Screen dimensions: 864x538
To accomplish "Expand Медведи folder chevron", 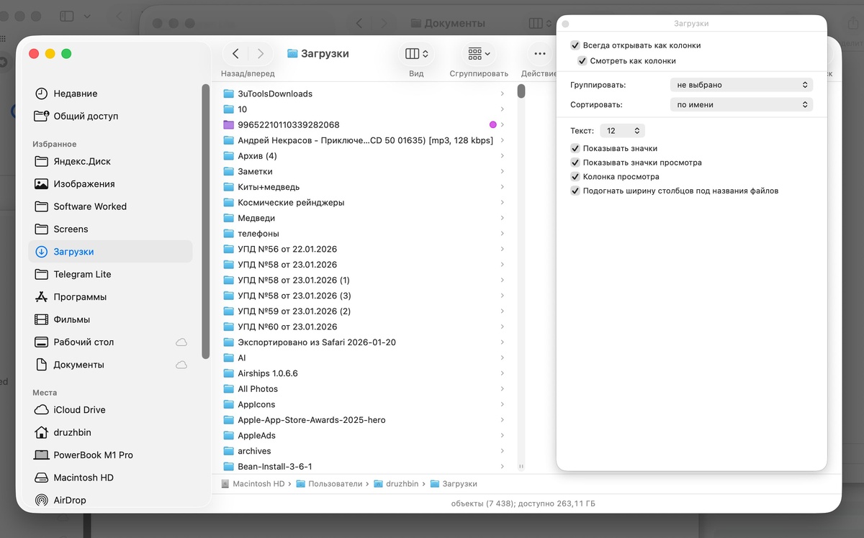I will 502,218.
